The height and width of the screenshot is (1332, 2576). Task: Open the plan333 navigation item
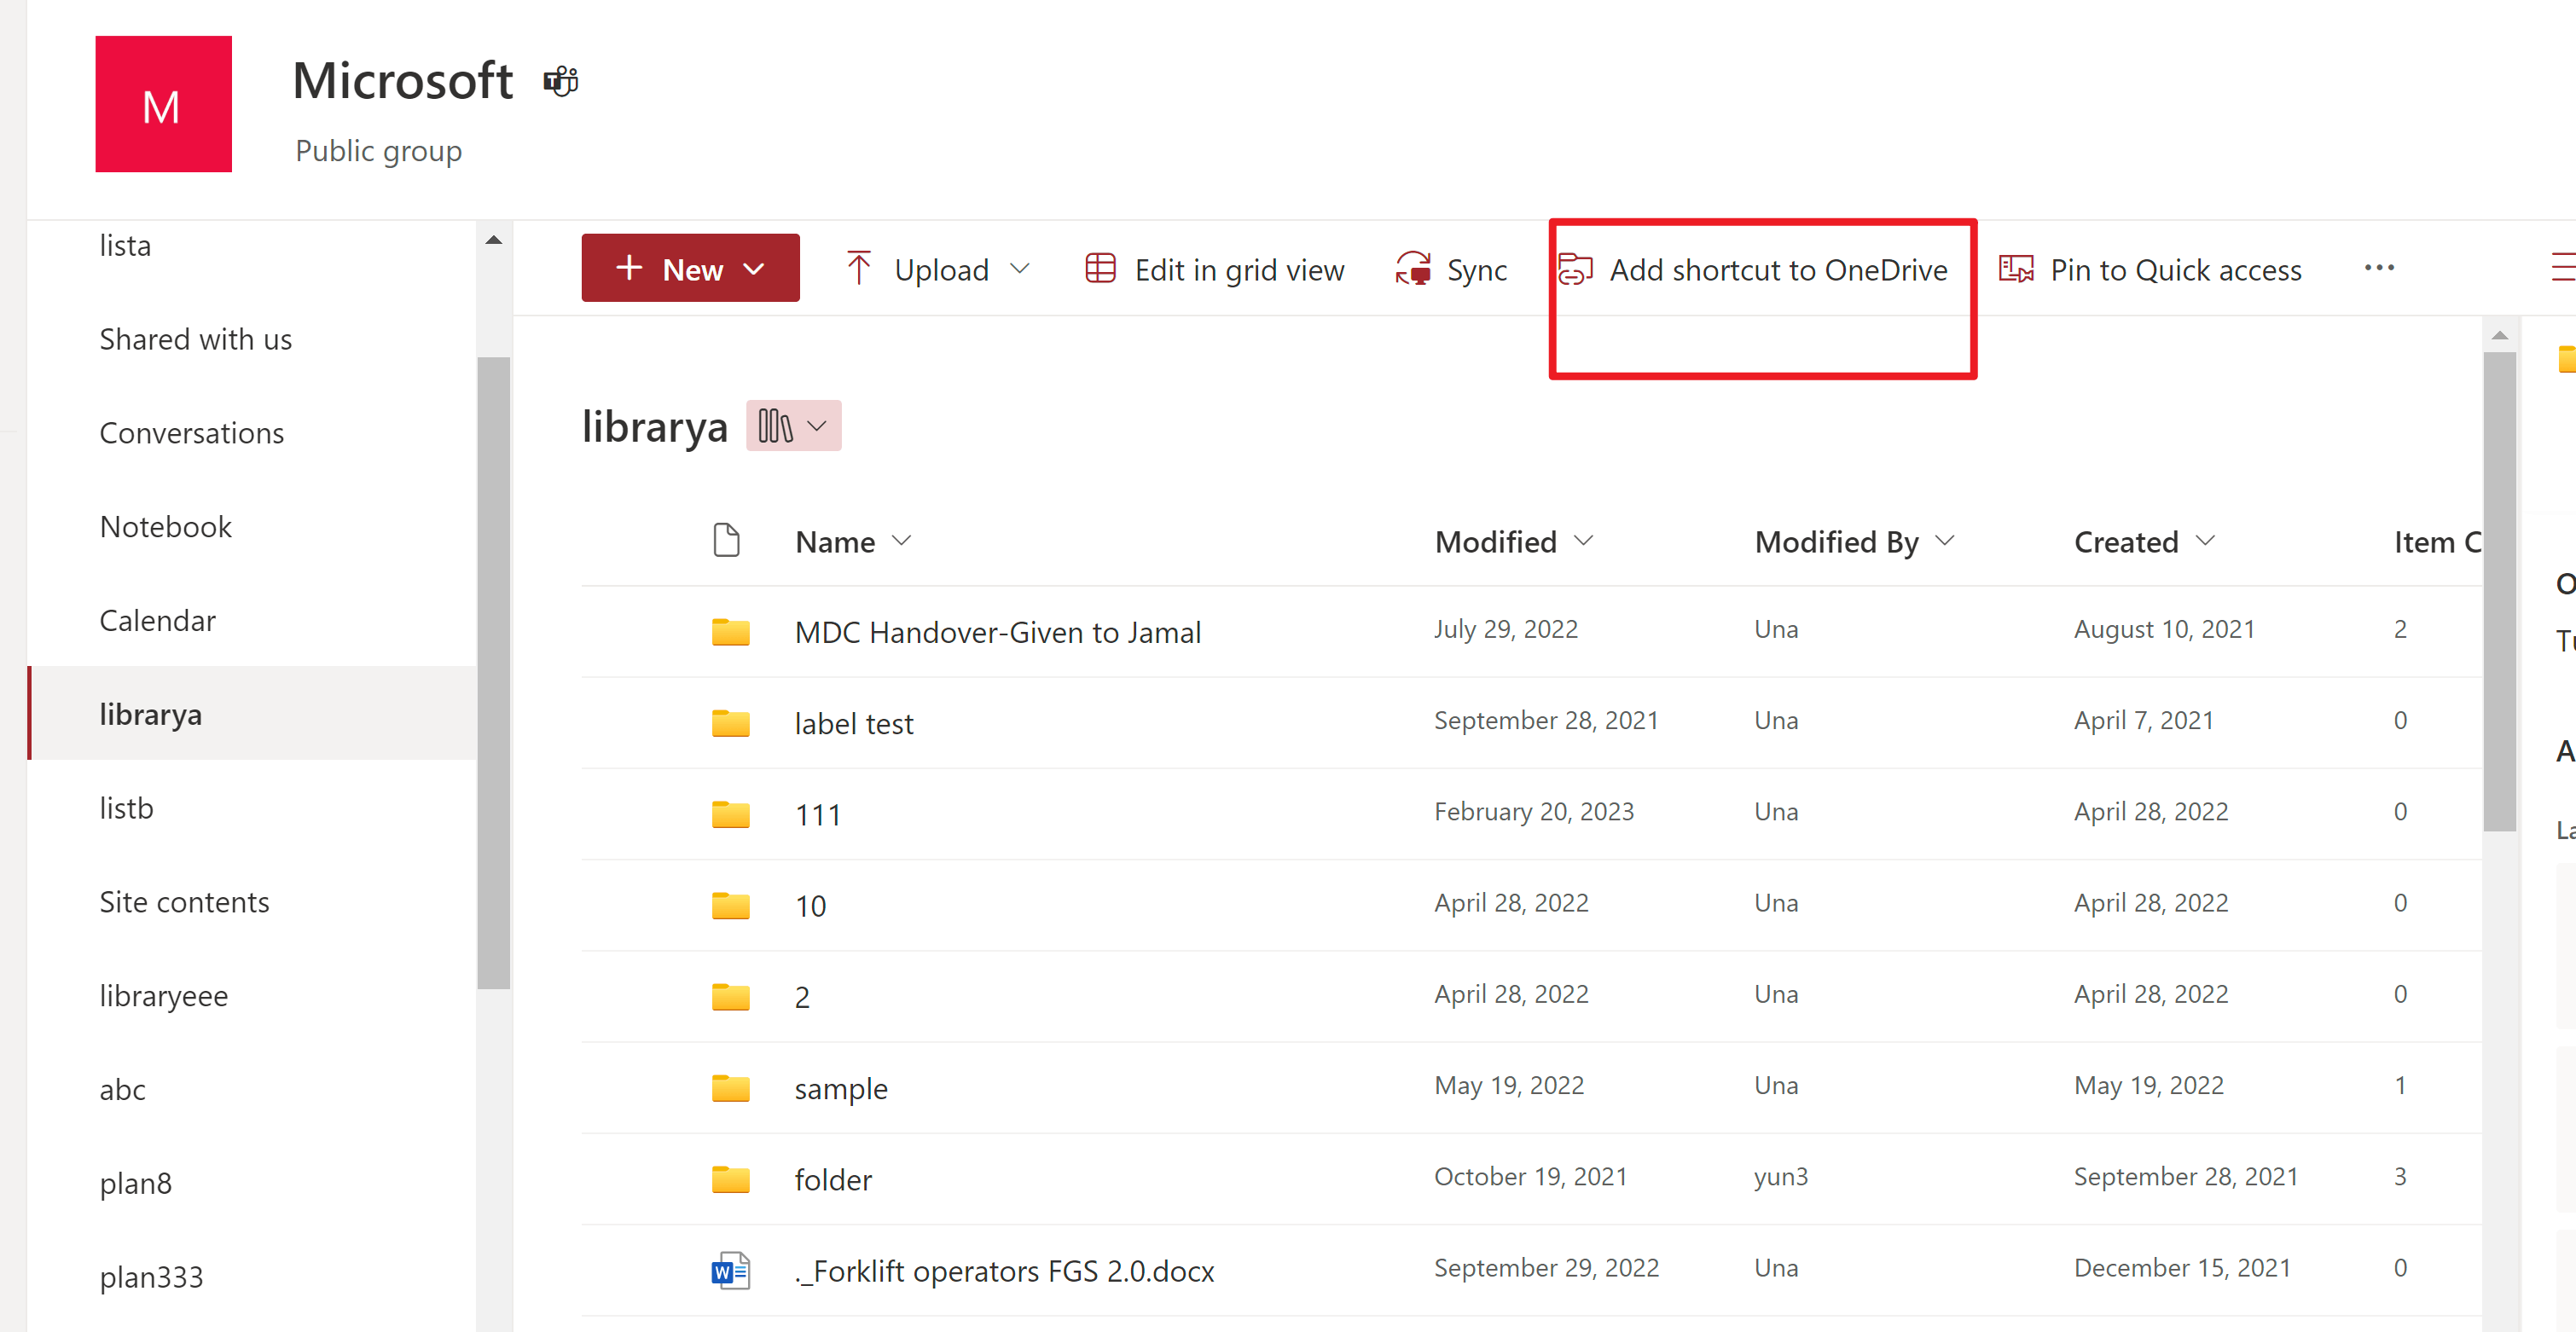pyautogui.click(x=152, y=1277)
